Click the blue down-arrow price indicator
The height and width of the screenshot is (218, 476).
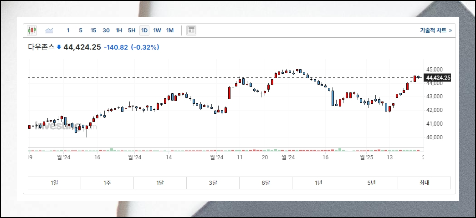tap(59, 47)
